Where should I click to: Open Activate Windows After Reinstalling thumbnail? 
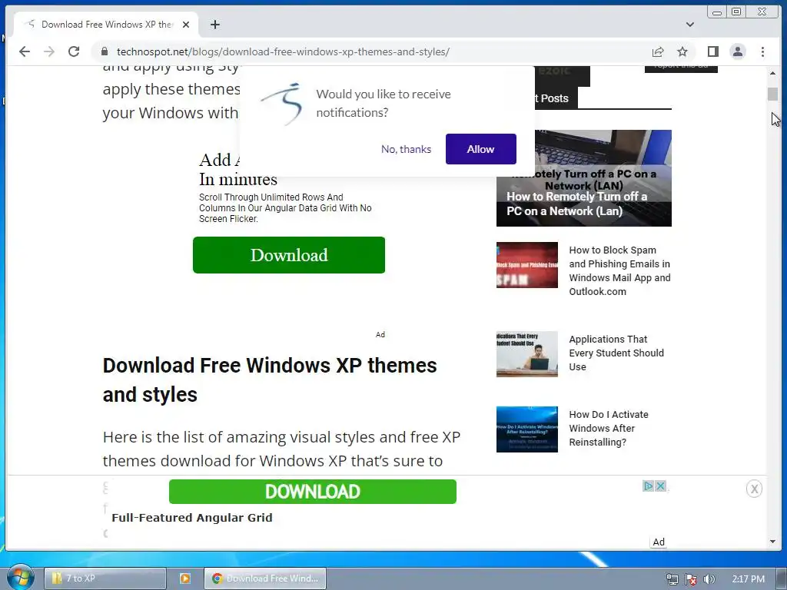[527, 429]
